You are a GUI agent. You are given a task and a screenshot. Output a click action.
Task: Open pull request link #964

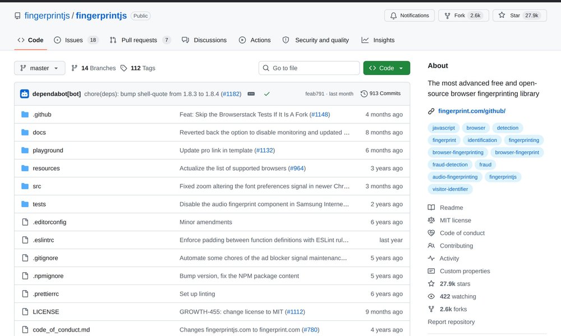click(297, 168)
